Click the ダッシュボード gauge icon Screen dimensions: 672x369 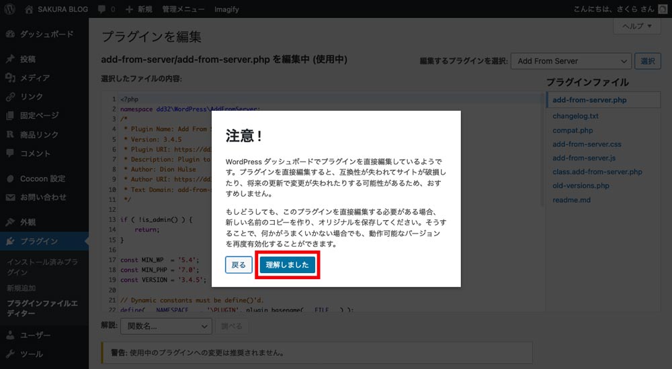[x=10, y=34]
